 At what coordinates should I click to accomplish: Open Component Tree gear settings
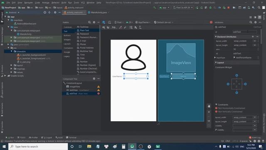pyautogui.click(x=94, y=79)
